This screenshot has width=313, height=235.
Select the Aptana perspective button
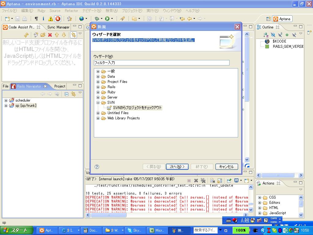(x=282, y=19)
